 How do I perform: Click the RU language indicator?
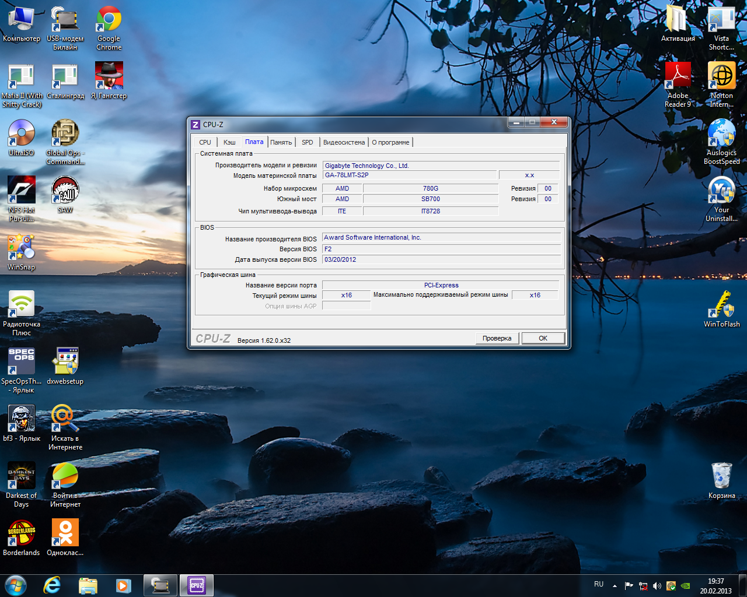[x=599, y=584]
